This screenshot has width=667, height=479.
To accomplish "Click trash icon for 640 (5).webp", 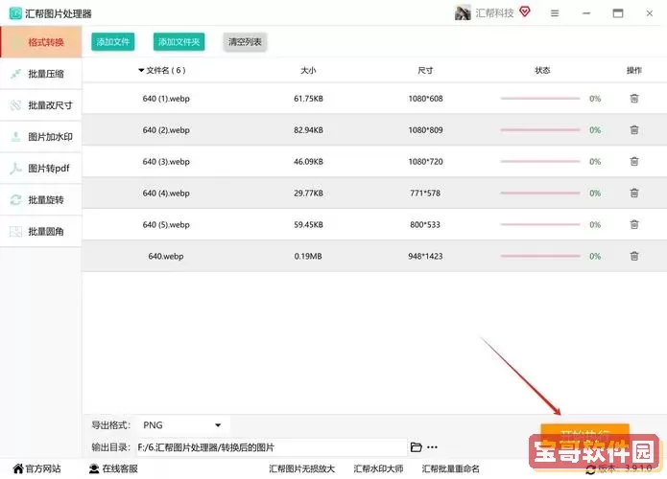I will click(x=633, y=224).
